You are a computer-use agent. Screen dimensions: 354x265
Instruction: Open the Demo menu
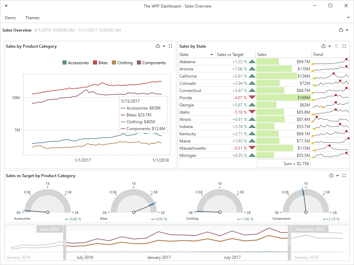click(x=10, y=18)
